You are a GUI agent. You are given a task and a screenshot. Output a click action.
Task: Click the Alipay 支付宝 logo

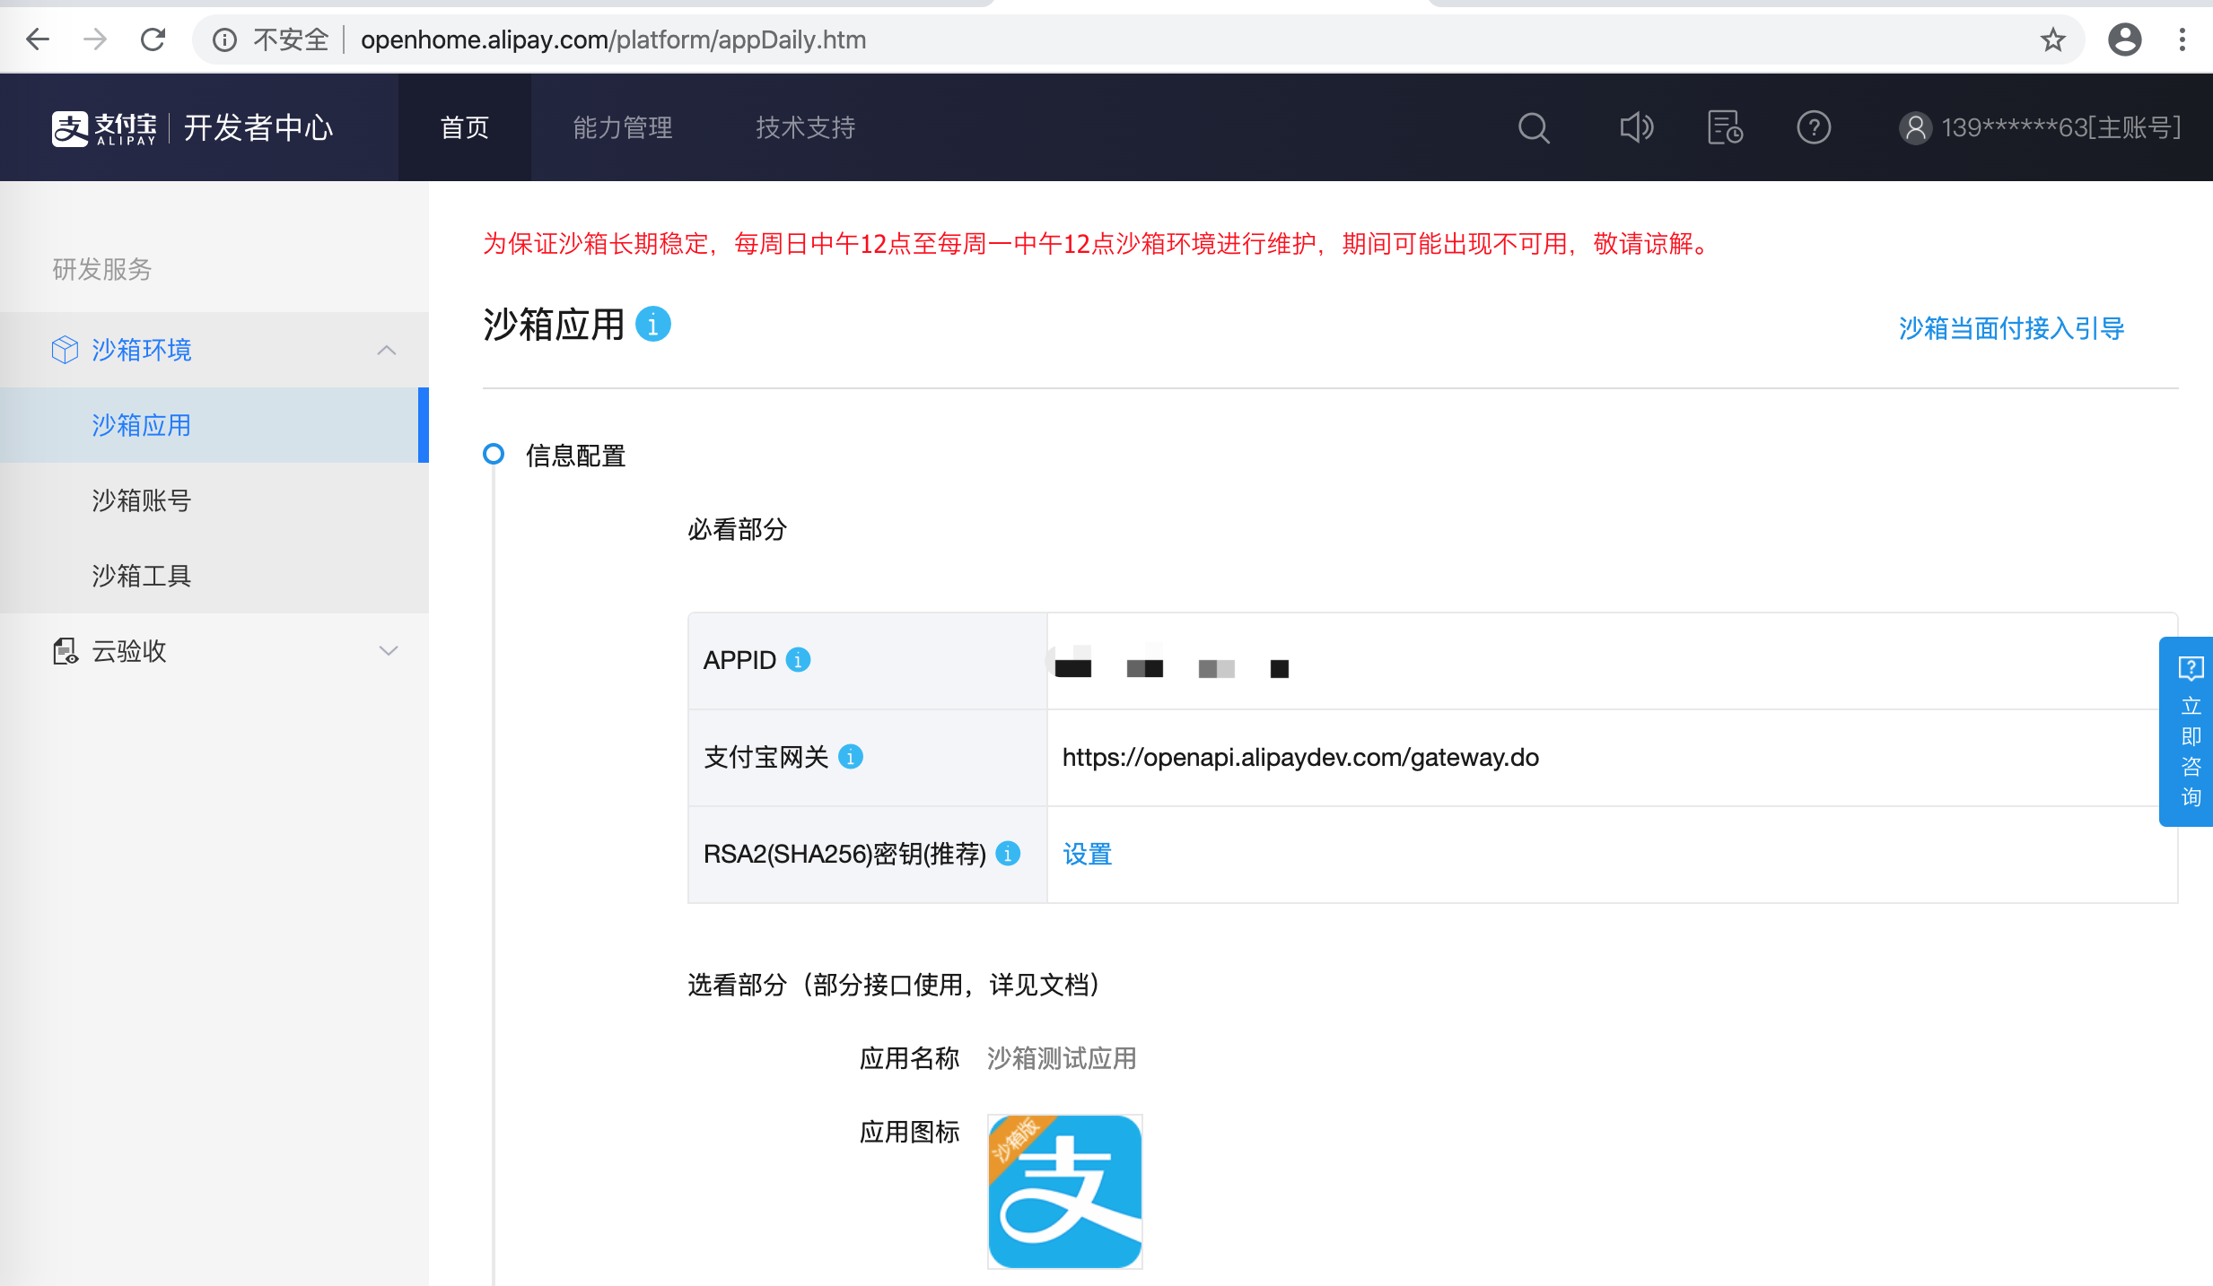[x=104, y=128]
